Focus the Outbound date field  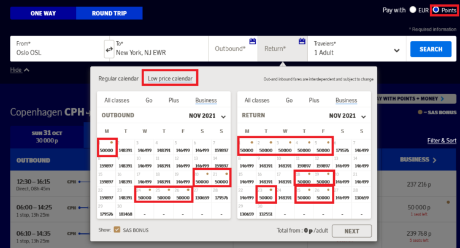click(x=233, y=48)
